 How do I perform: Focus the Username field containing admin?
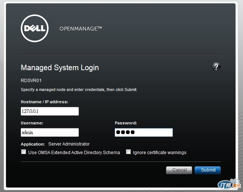50,132
